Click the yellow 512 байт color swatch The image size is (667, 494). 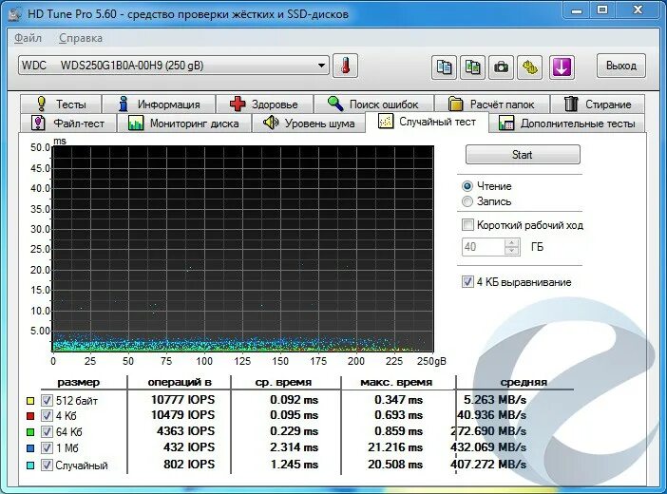30,400
